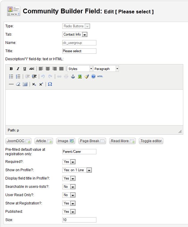Insert an anchor
The height and width of the screenshot is (227, 188).
pyautogui.click(x=73, y=77)
